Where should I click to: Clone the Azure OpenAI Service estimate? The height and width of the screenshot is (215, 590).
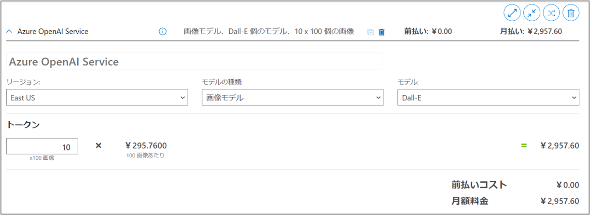[x=370, y=32]
